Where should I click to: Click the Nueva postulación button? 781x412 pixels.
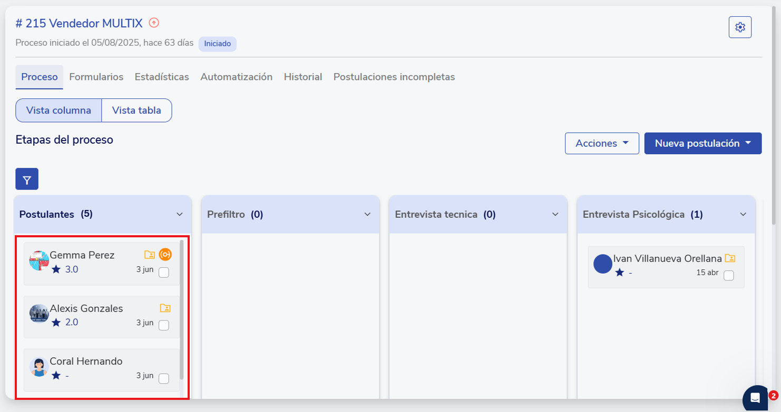pyautogui.click(x=702, y=143)
